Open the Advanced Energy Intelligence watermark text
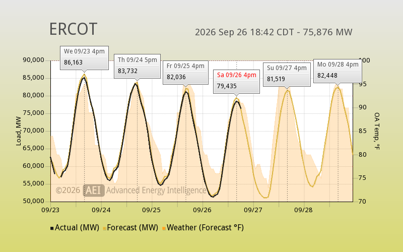Screen dimensions: 403x252 click(x=156, y=191)
